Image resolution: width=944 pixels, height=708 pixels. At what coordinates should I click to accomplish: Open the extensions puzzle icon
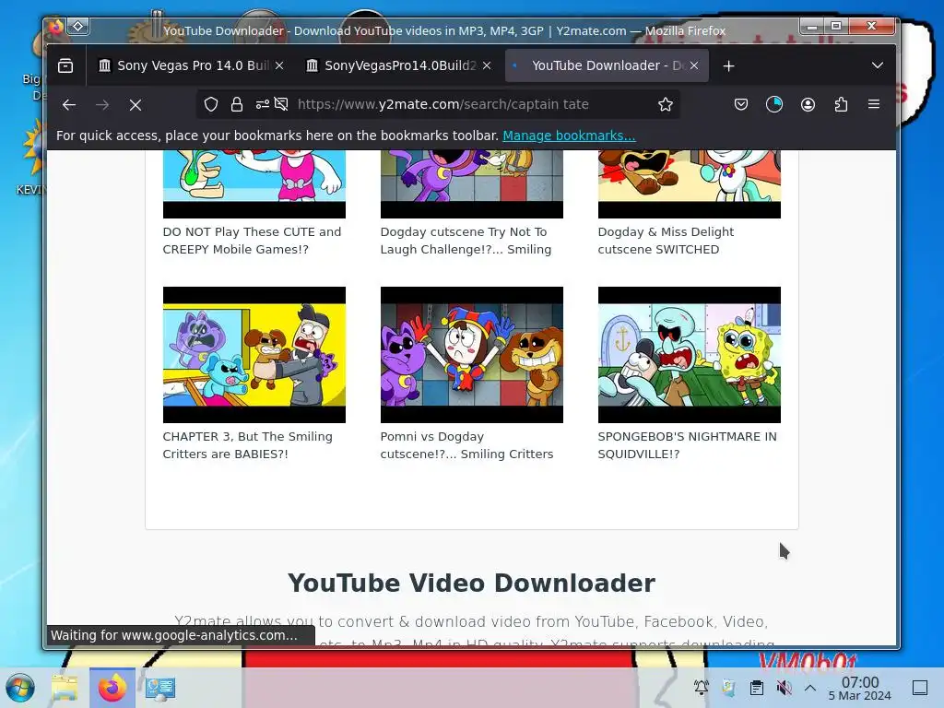click(x=841, y=104)
